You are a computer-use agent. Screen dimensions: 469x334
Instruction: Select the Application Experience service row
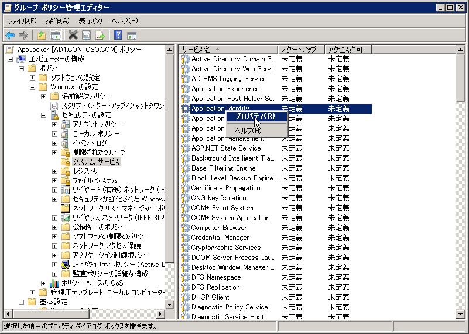click(x=275, y=89)
